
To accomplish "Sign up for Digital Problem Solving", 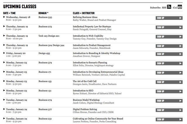I will point(169,110).
